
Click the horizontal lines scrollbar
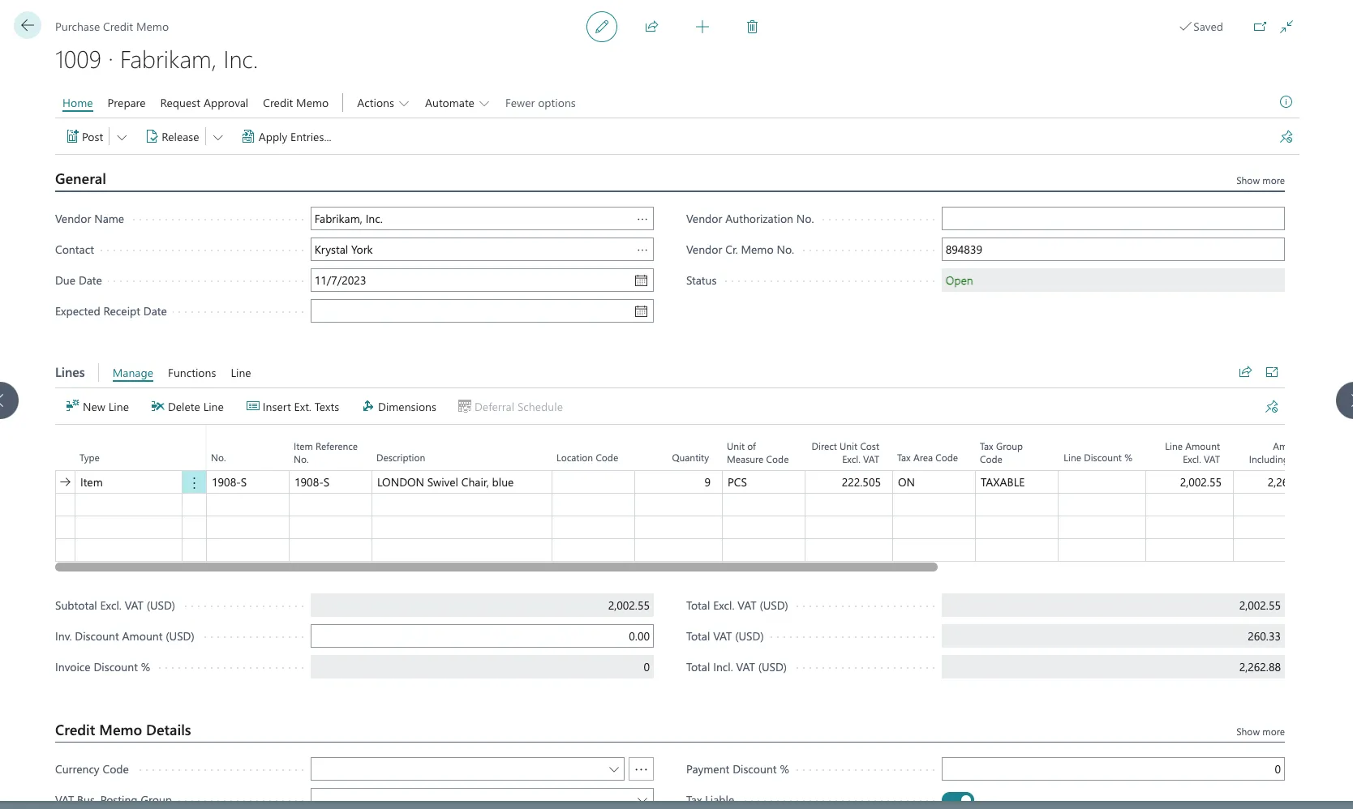click(x=496, y=567)
